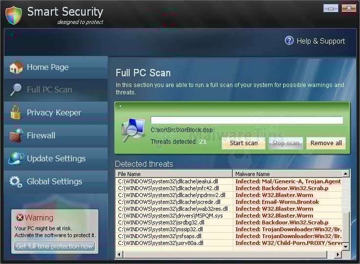Click the Update Settings globe icon

[x=16, y=158]
